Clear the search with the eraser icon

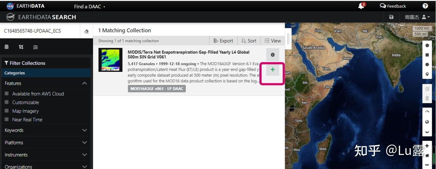86,31
